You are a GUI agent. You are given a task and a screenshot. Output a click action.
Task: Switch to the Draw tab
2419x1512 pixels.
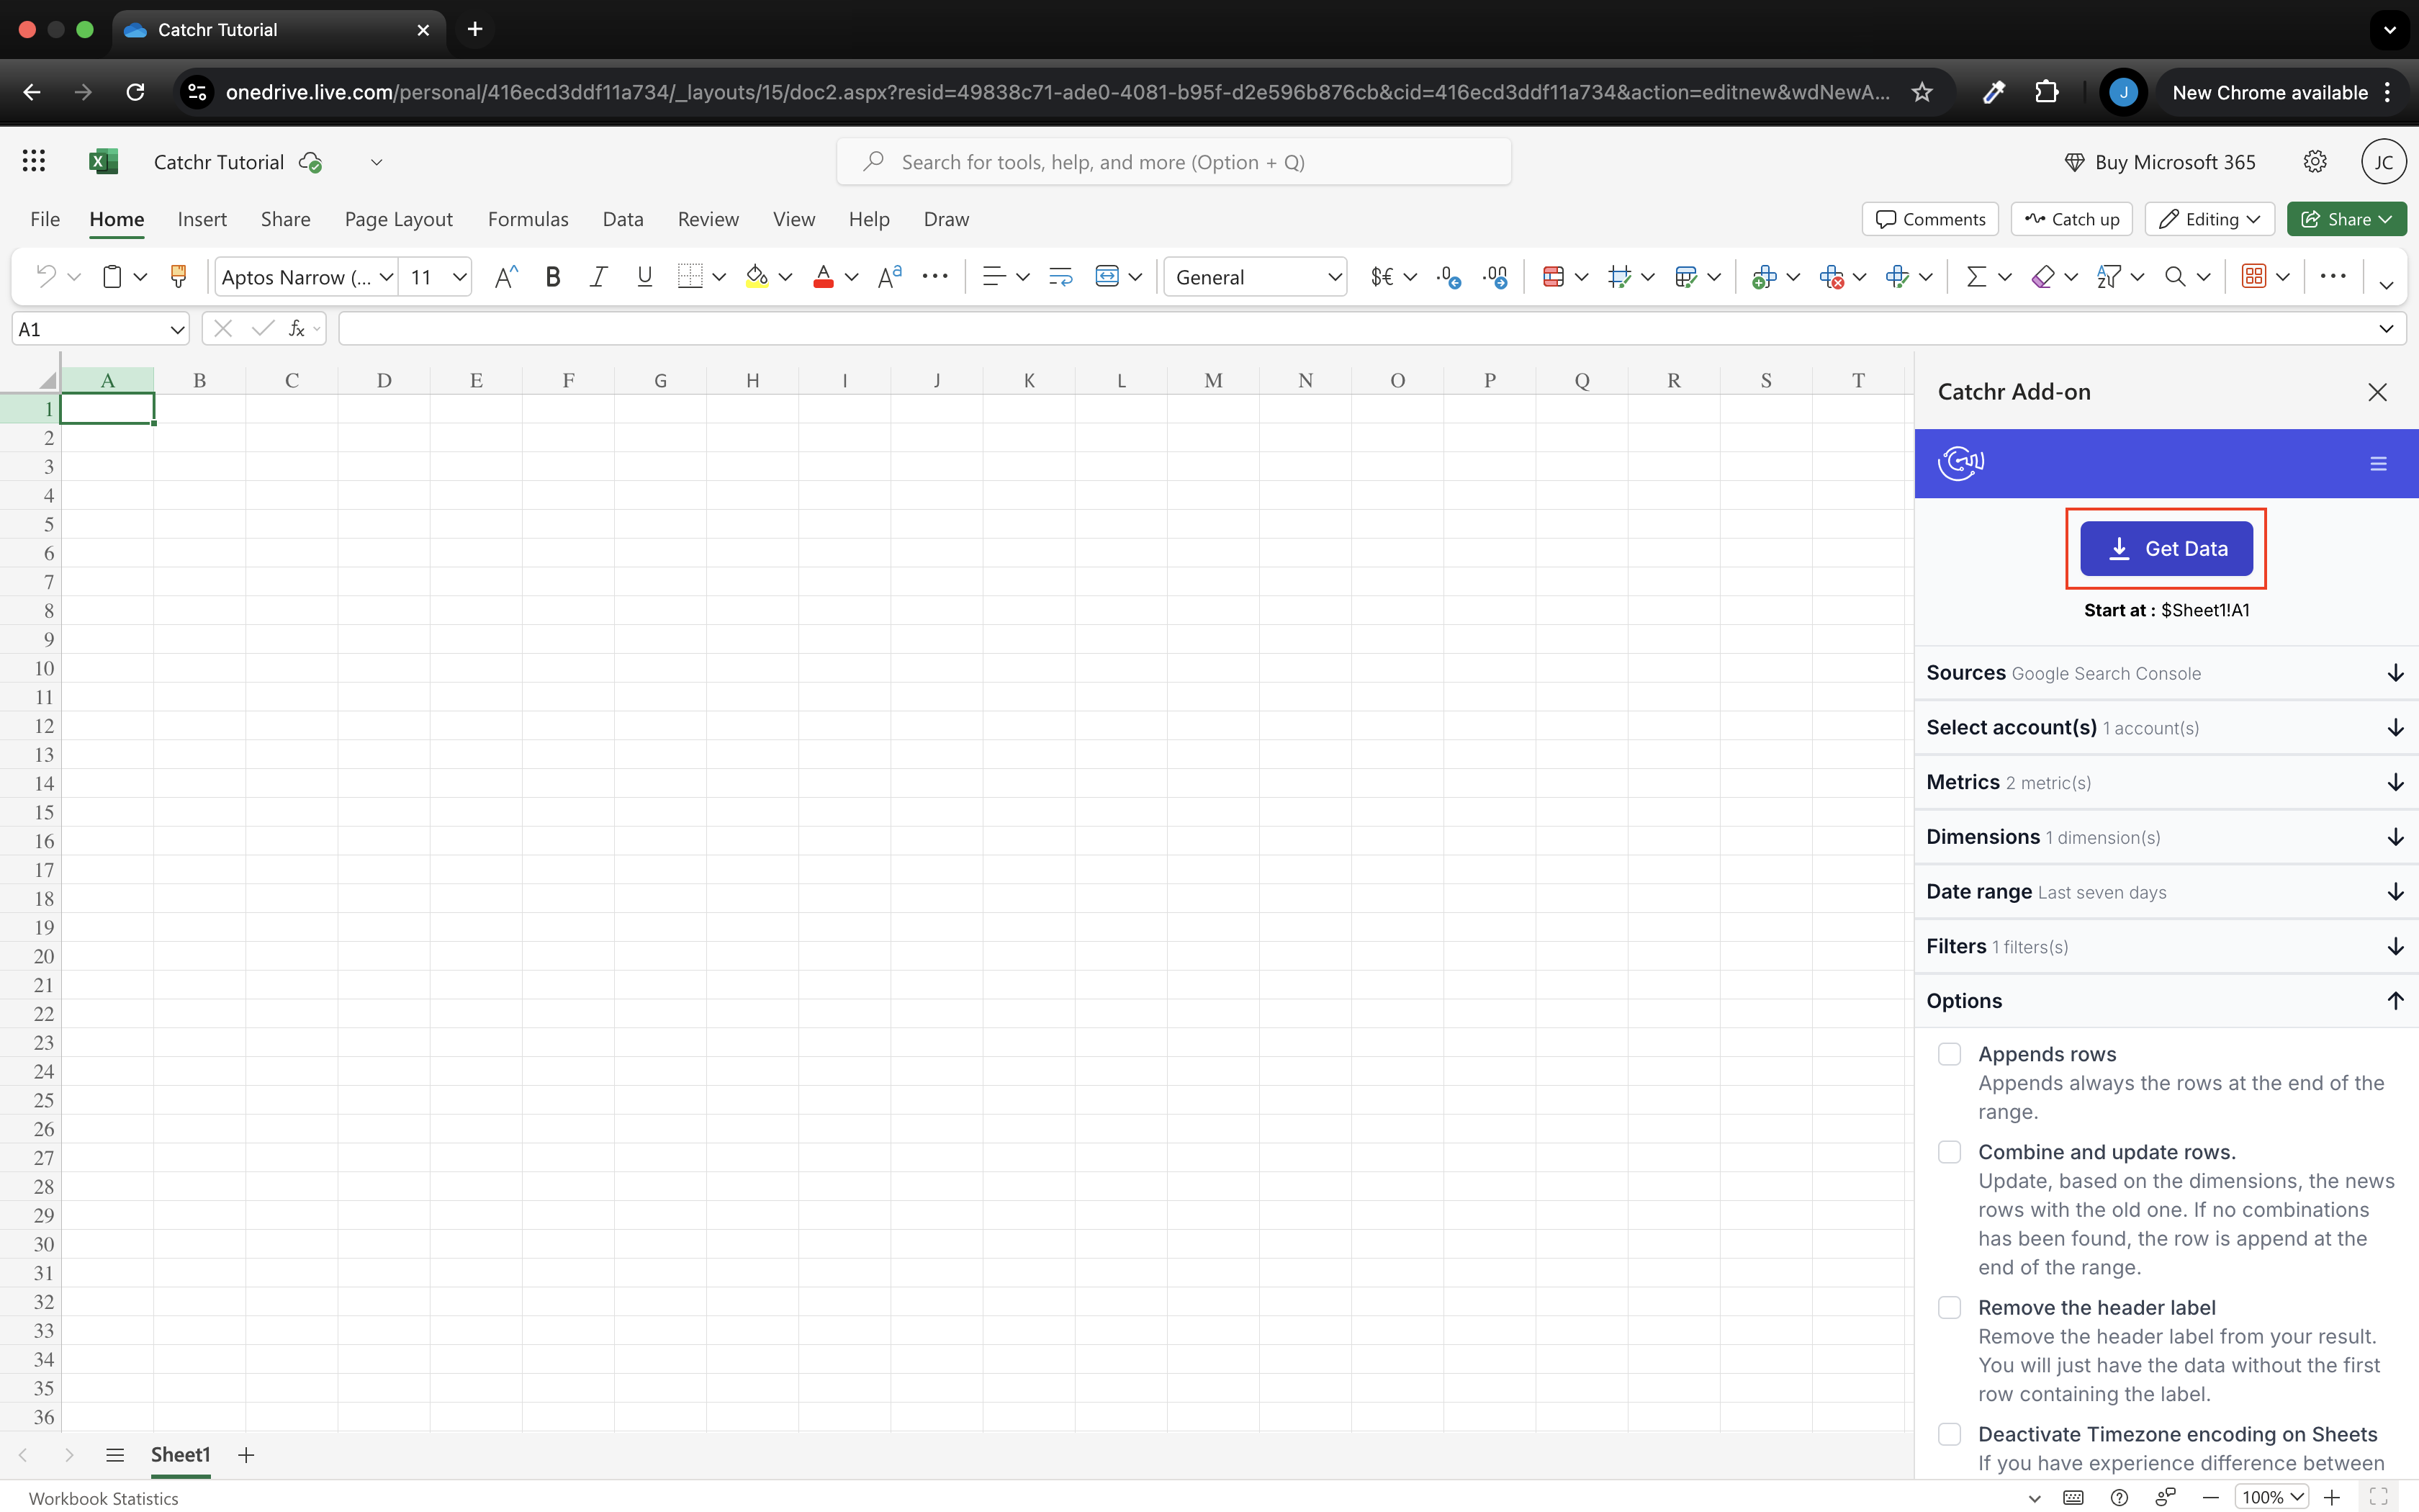tap(945, 219)
